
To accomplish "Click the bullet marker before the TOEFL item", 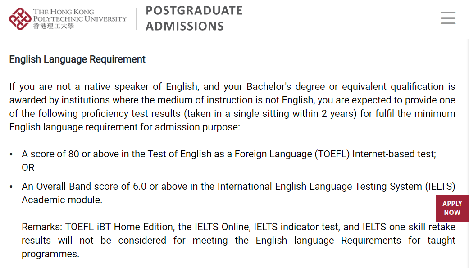I will (11, 155).
